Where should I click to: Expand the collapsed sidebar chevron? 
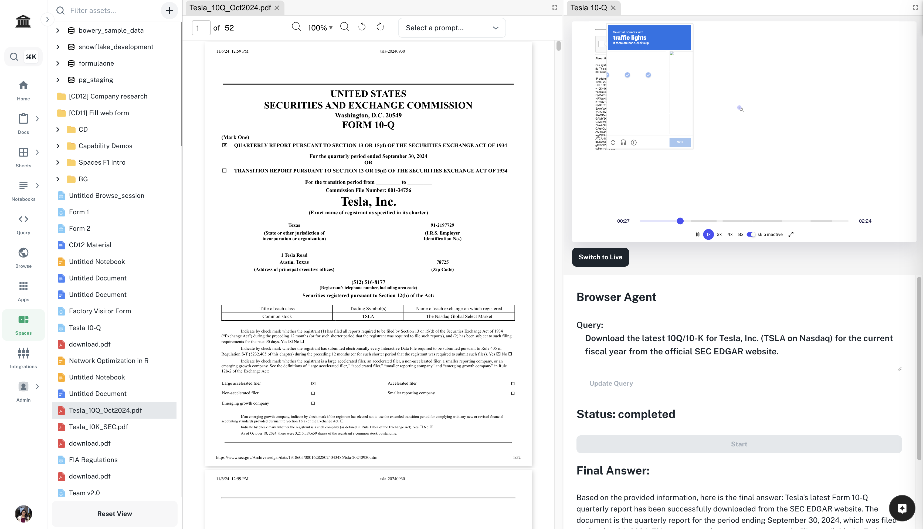pyautogui.click(x=47, y=20)
